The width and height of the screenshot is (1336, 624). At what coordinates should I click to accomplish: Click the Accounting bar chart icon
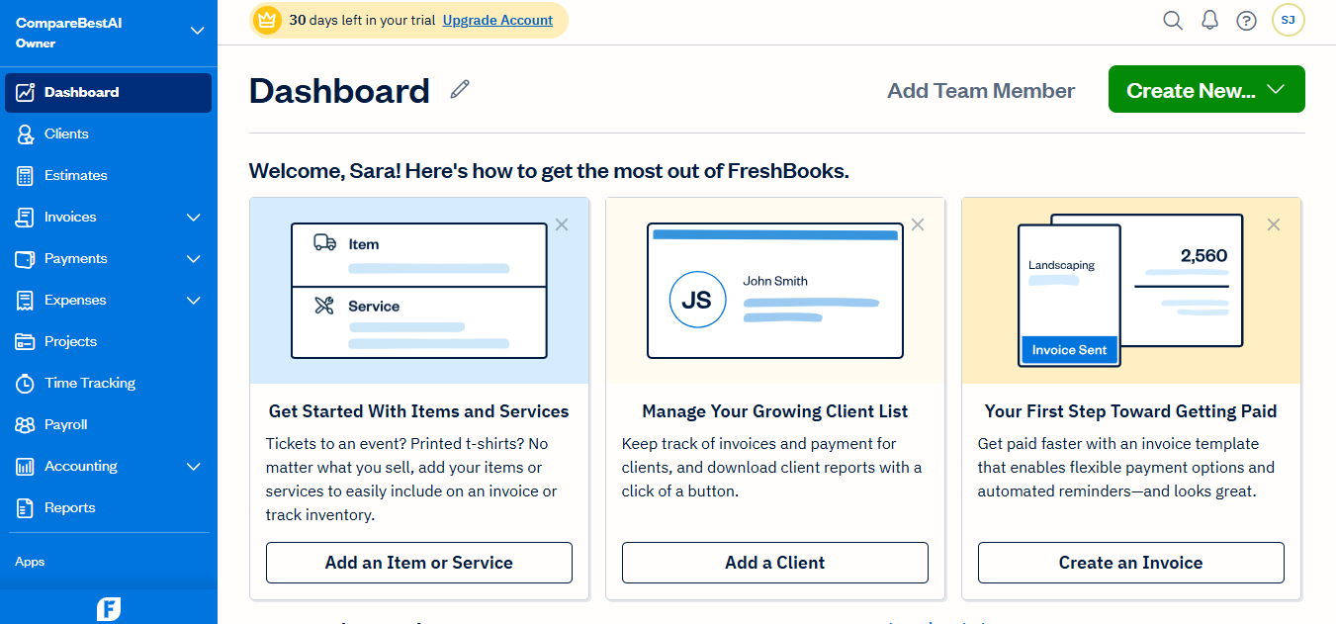(x=26, y=467)
